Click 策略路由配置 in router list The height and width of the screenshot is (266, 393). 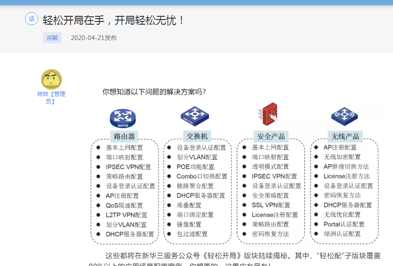(124, 177)
